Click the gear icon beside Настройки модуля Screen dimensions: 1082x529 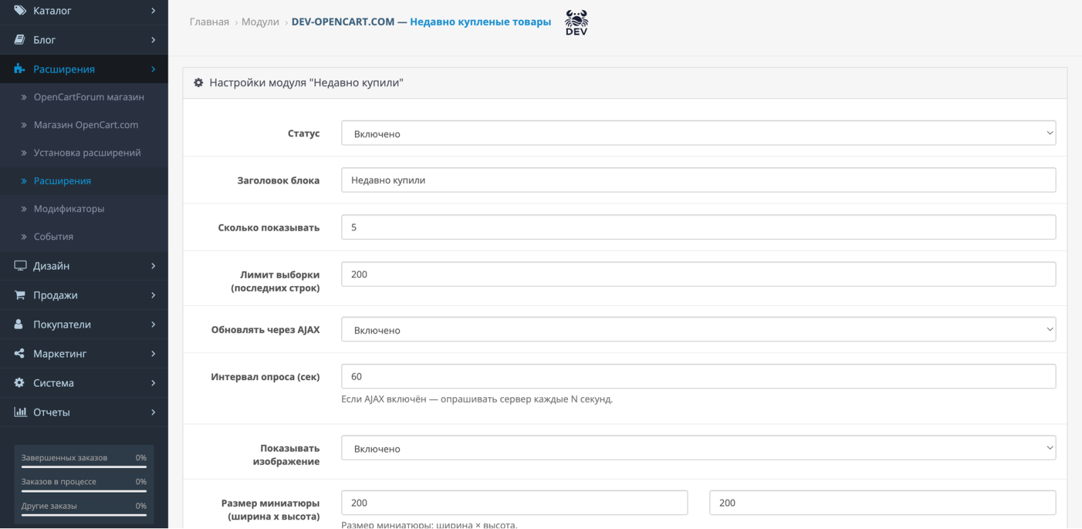click(x=198, y=83)
